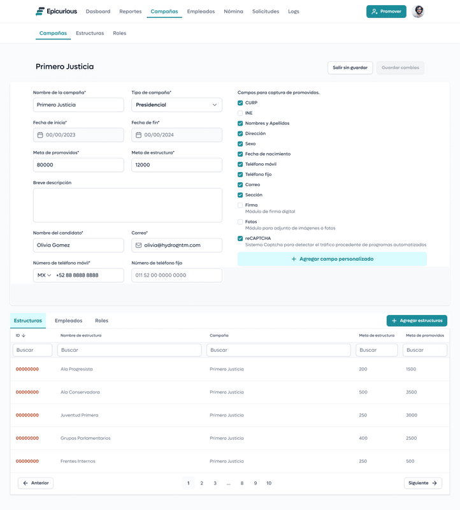Enable the INE checkbox
460x510 pixels.
pos(240,113)
